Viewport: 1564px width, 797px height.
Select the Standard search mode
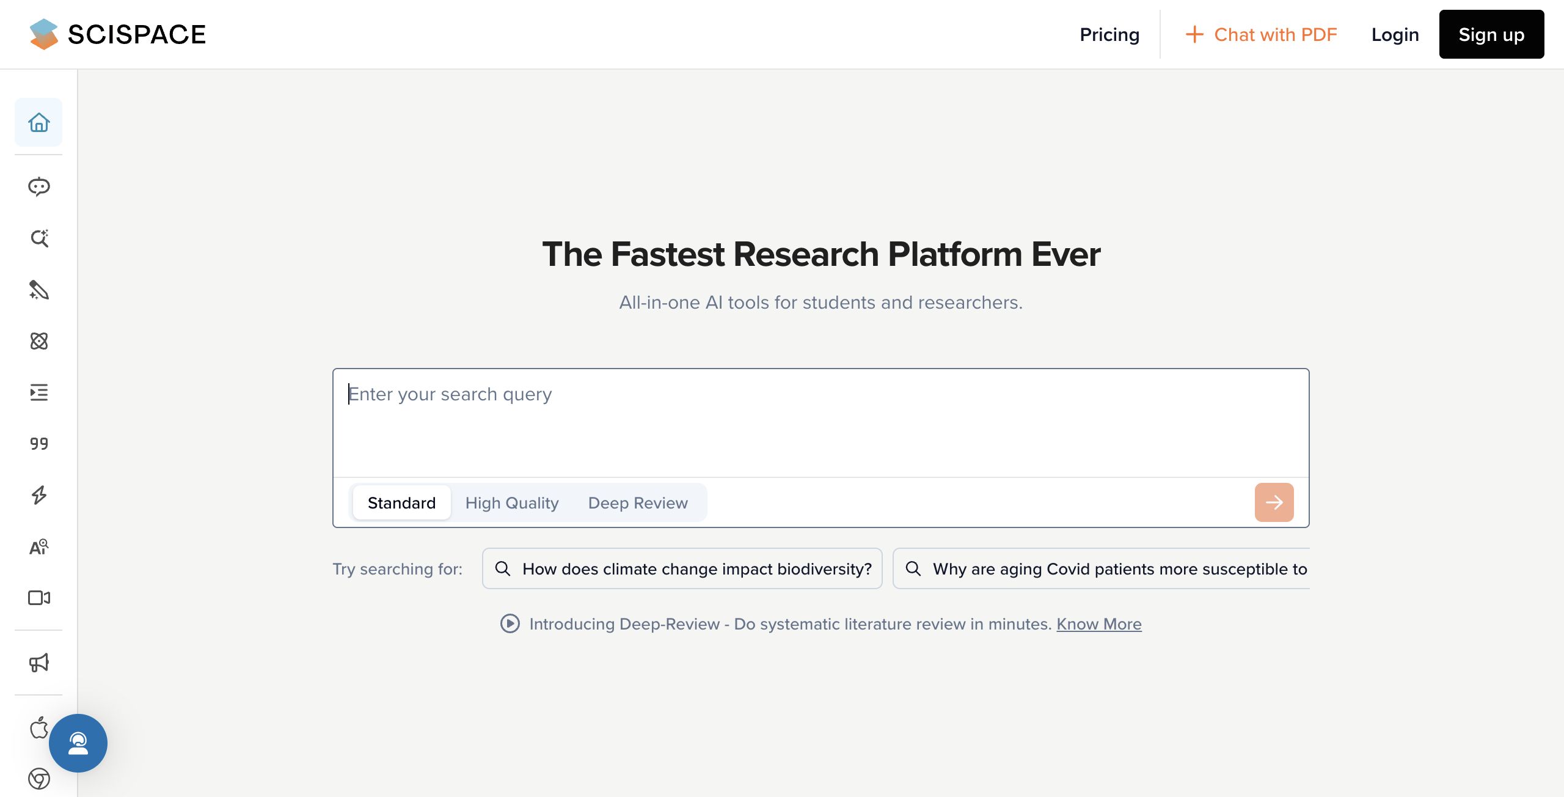click(x=401, y=502)
